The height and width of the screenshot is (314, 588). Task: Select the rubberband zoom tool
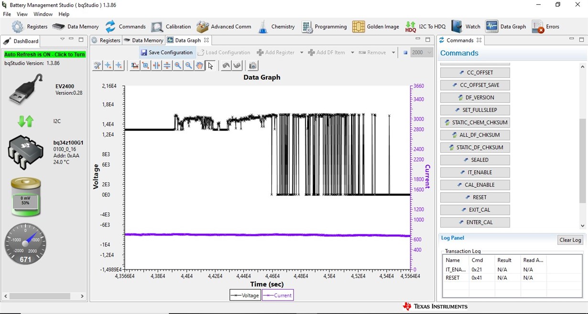[145, 65]
